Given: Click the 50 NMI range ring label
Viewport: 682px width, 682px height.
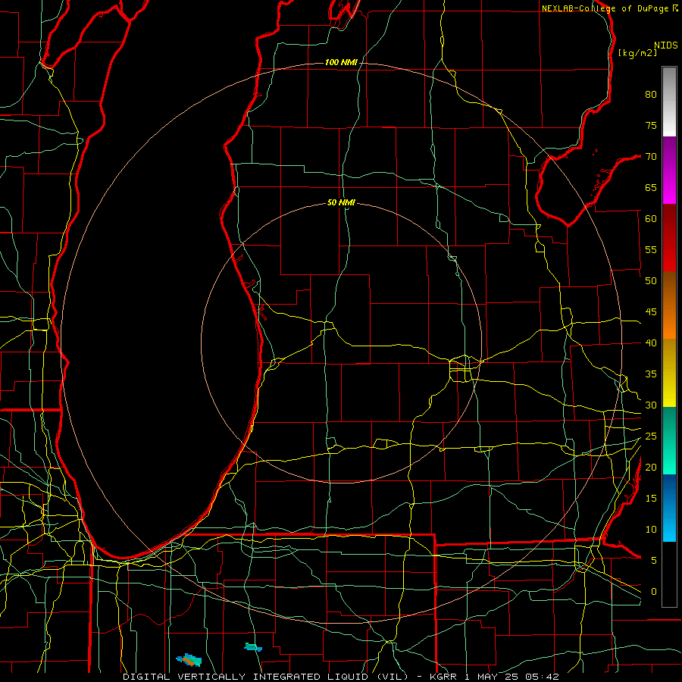Looking at the screenshot, I should click(341, 202).
